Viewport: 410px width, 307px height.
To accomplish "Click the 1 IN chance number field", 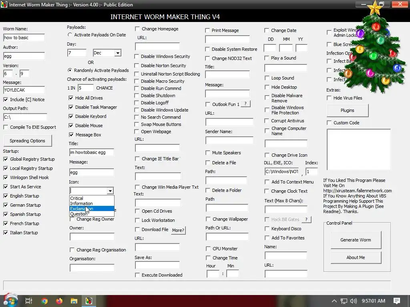I will (86, 88).
